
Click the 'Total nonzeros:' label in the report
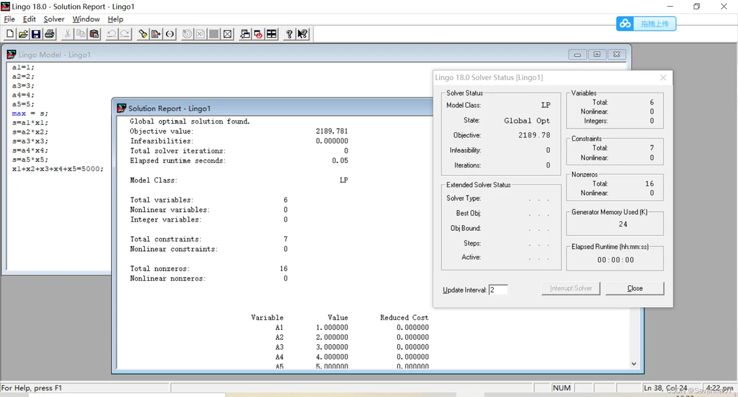pyautogui.click(x=160, y=268)
